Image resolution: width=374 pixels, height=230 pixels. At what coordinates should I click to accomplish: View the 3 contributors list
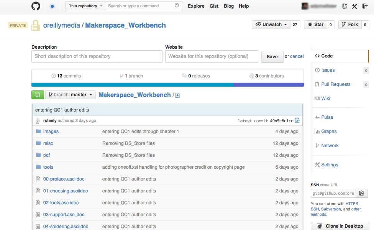pyautogui.click(x=266, y=76)
